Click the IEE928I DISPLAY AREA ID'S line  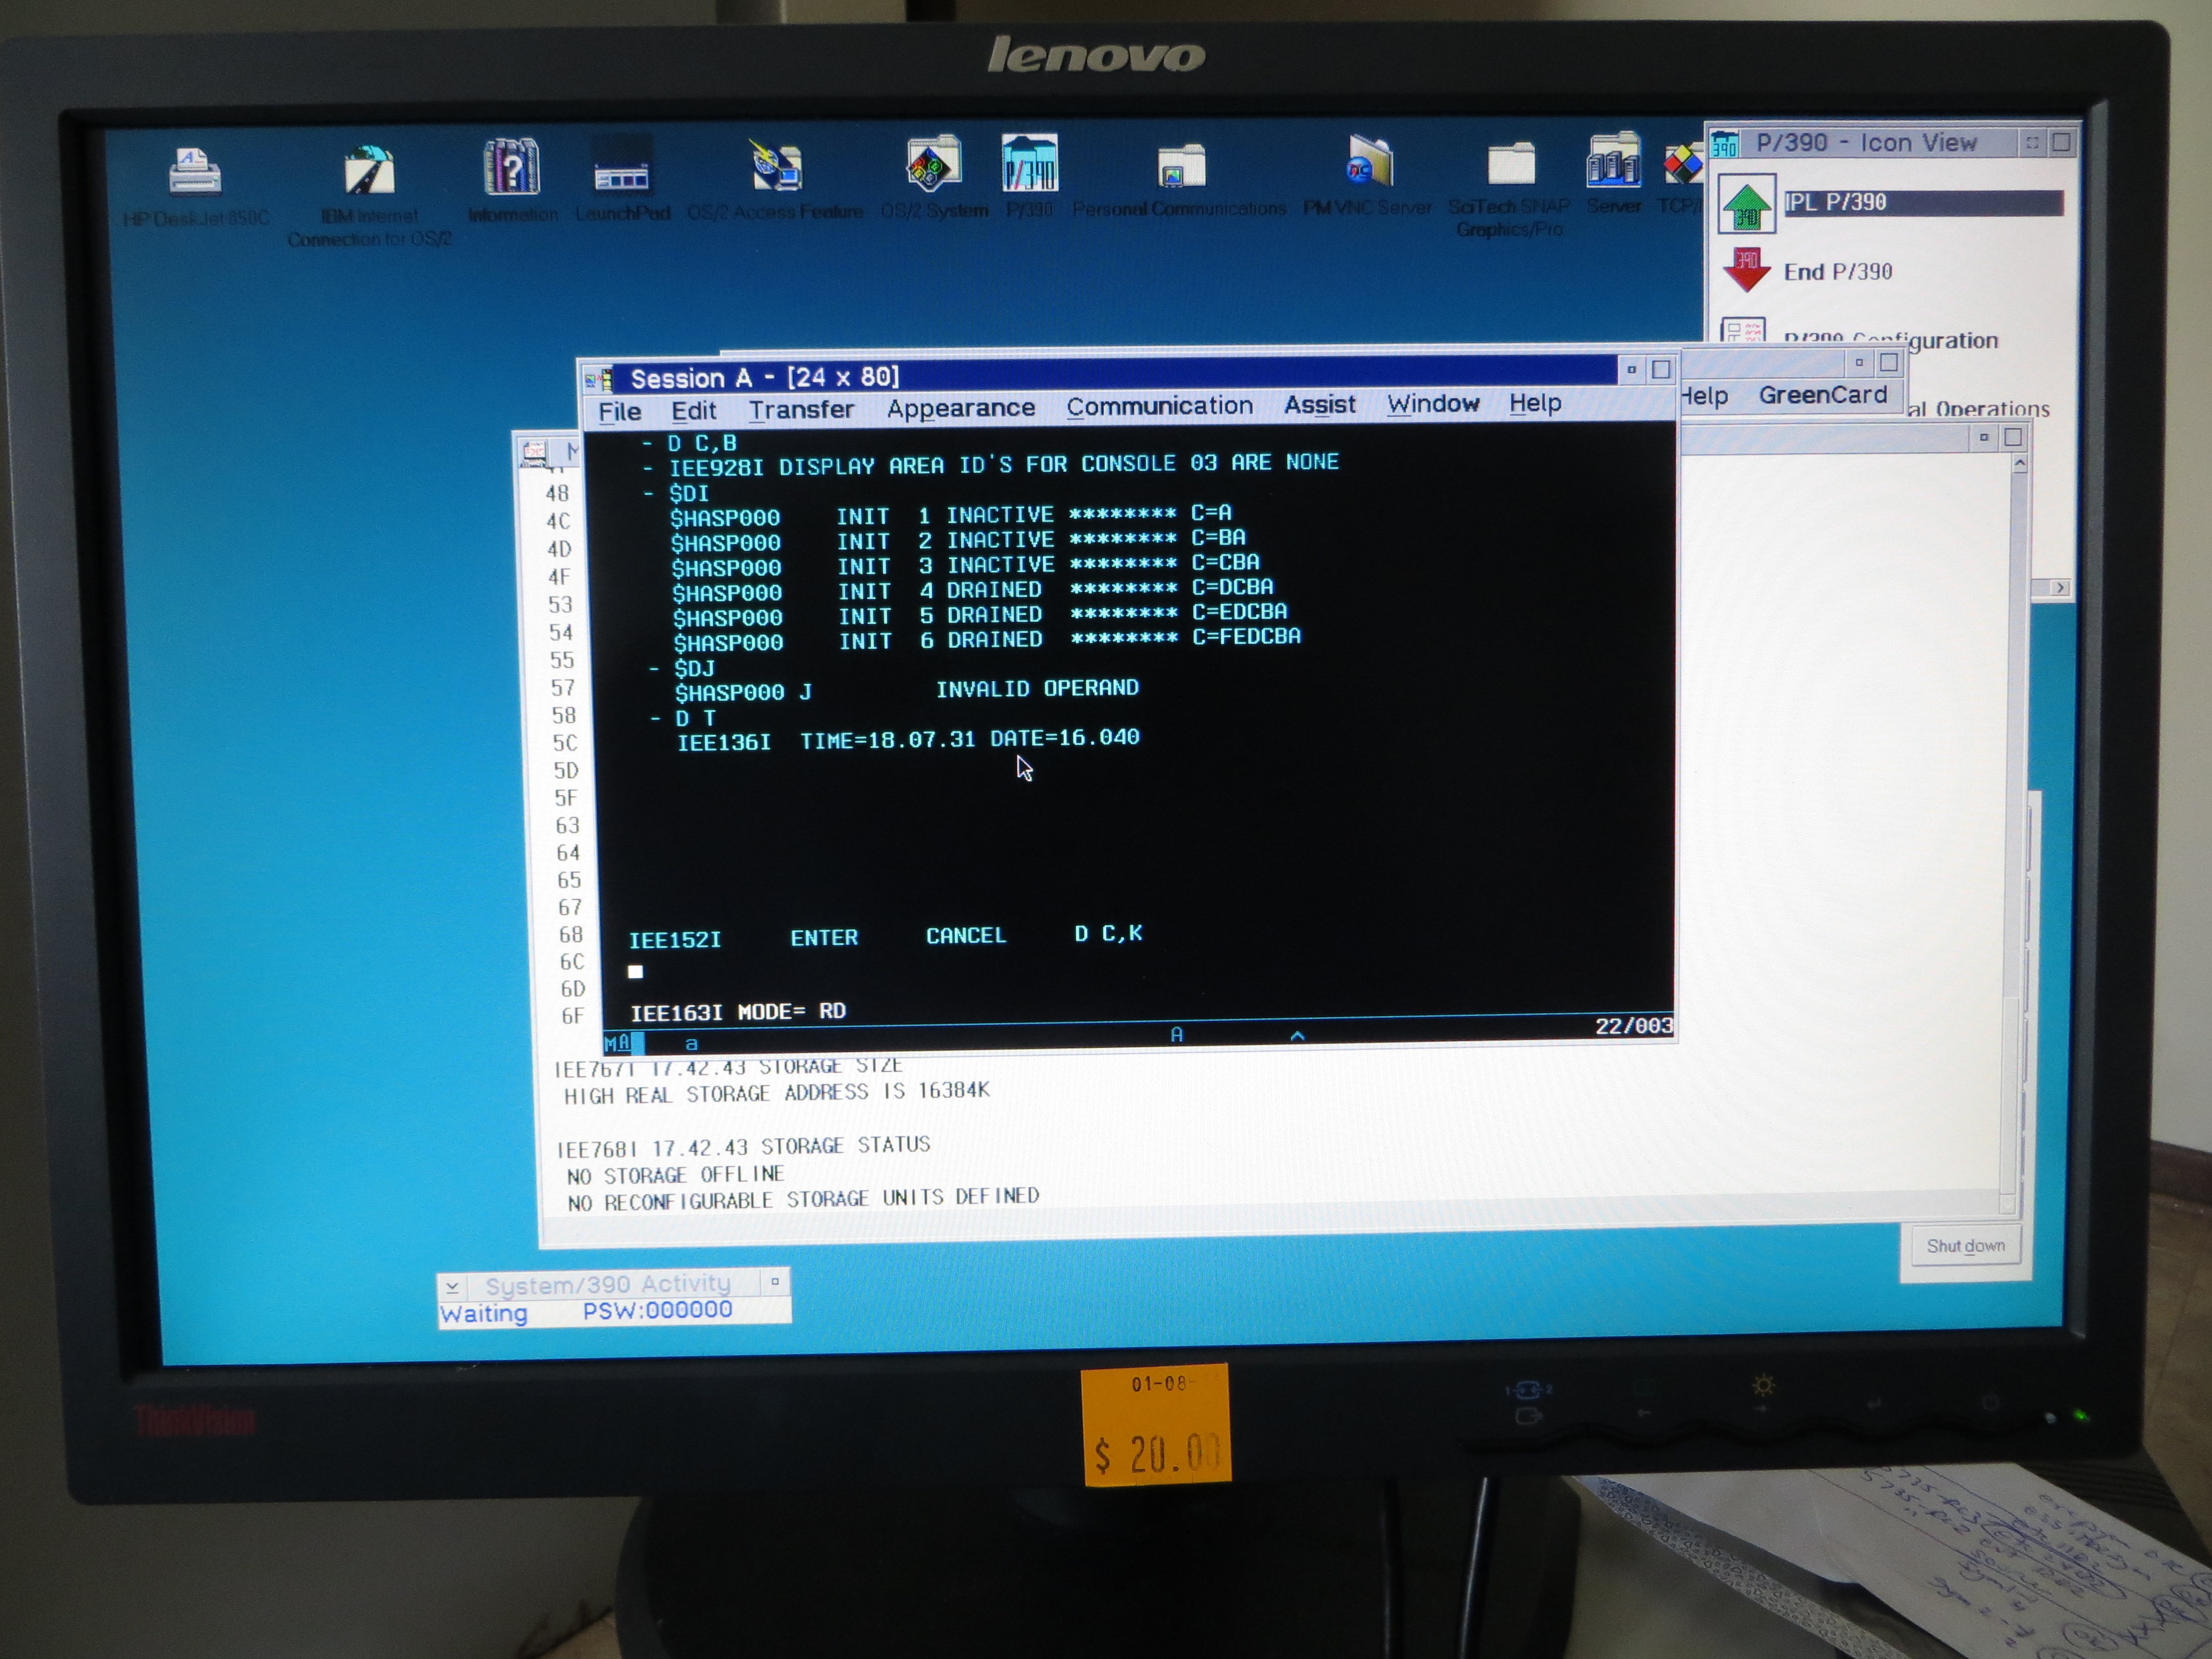(x=1003, y=464)
